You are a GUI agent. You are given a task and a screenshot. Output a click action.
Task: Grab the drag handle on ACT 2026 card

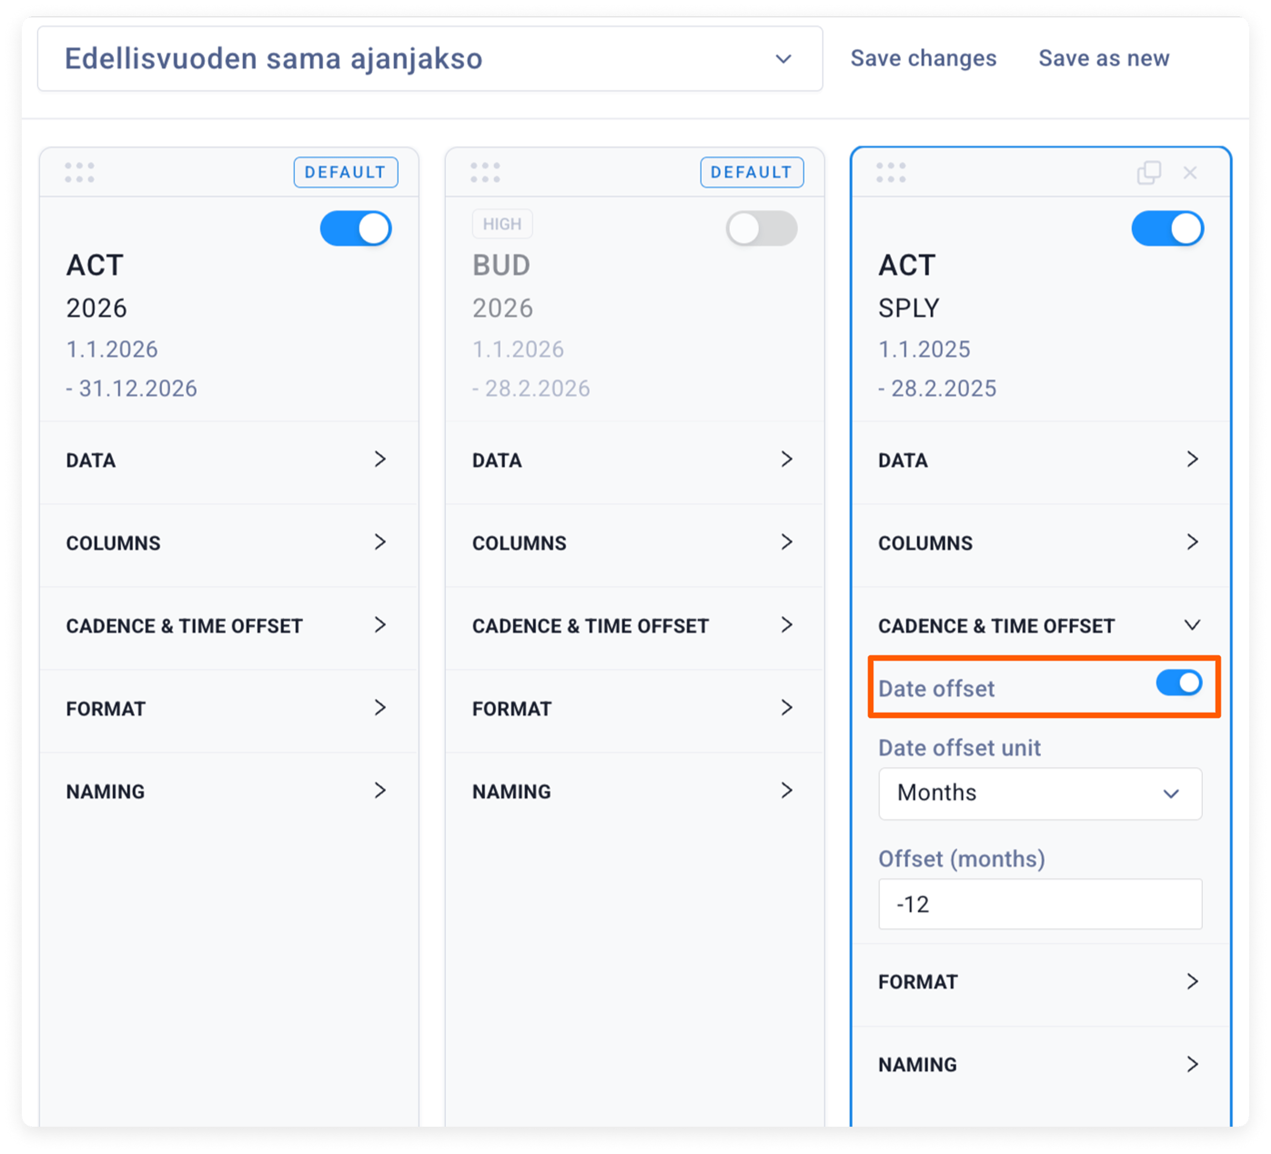coord(80,172)
